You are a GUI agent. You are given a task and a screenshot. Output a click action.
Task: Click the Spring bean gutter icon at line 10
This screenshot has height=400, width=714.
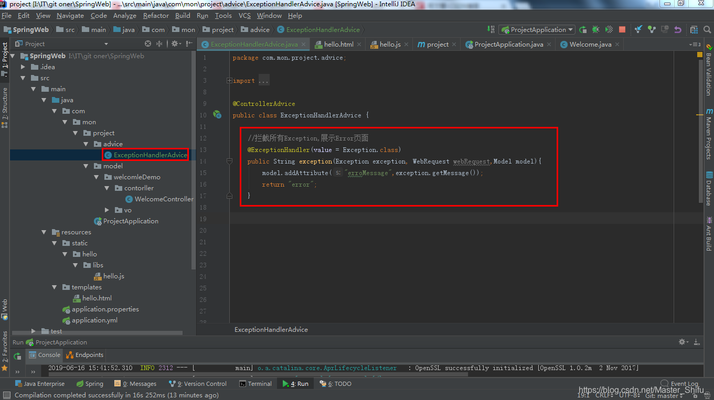[x=217, y=115]
